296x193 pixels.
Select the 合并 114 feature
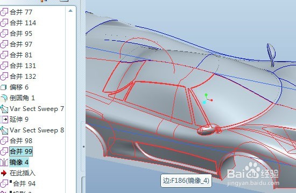[x=23, y=23]
